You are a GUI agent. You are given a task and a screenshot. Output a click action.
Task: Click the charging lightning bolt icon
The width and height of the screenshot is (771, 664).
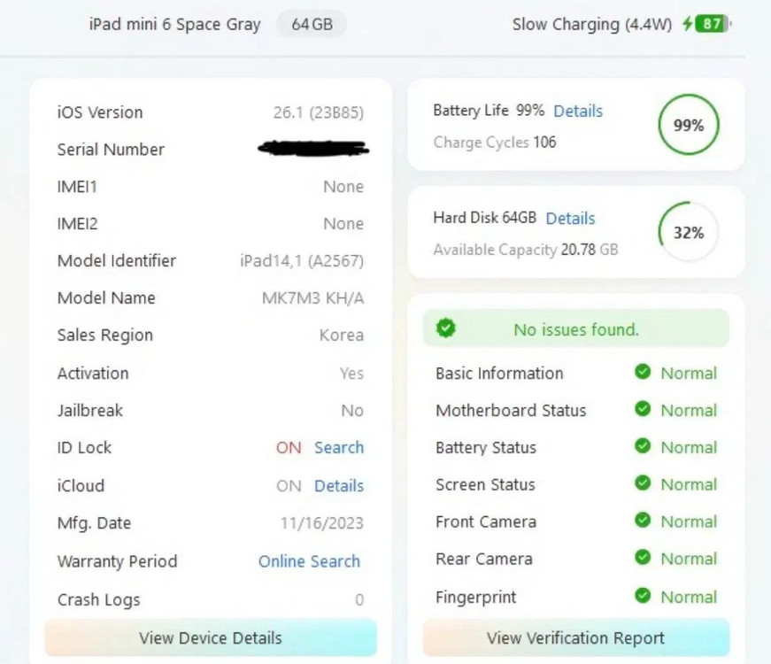688,24
